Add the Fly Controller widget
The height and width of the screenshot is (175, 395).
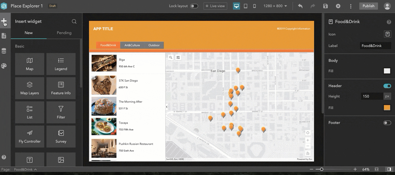click(30, 137)
